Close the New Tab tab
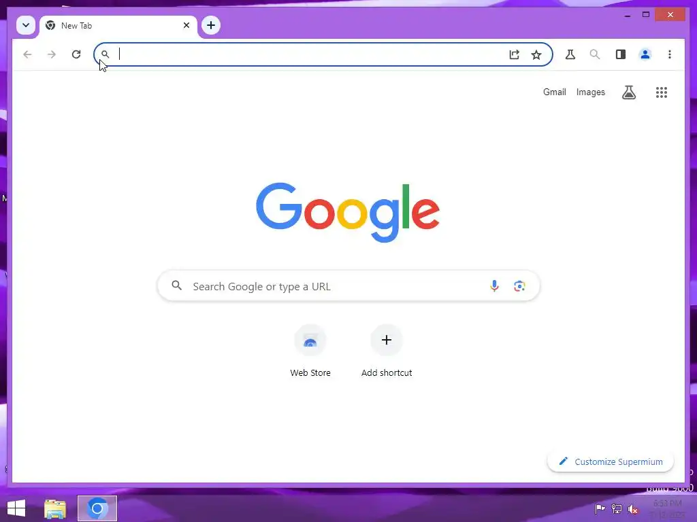 click(187, 25)
